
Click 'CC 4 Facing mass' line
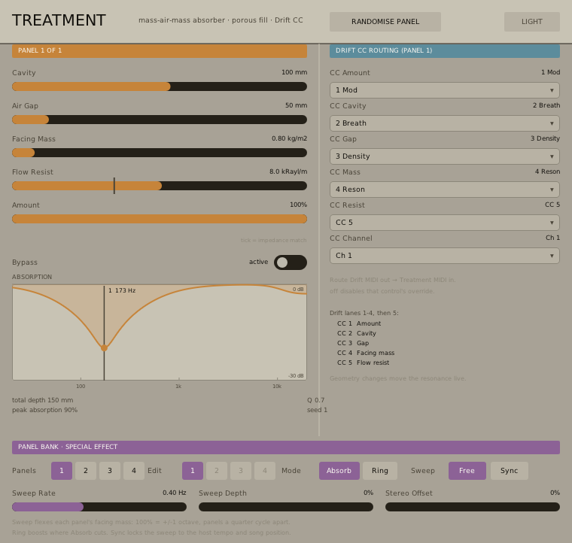coord(366,353)
